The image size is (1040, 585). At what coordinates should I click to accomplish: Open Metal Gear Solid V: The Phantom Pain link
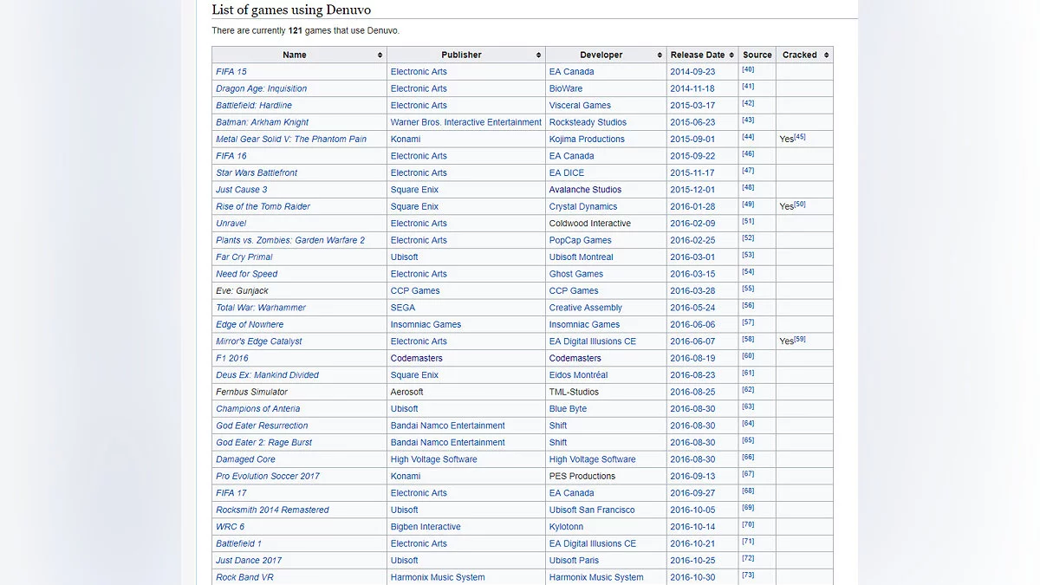click(x=291, y=140)
